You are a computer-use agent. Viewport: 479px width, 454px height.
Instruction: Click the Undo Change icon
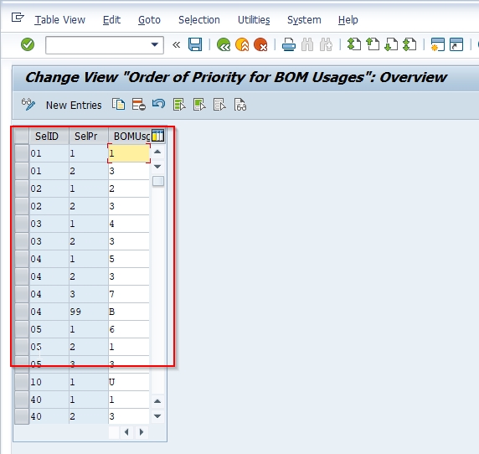click(x=159, y=105)
